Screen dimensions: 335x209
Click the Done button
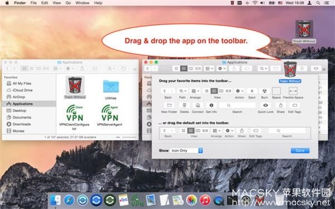(300, 150)
